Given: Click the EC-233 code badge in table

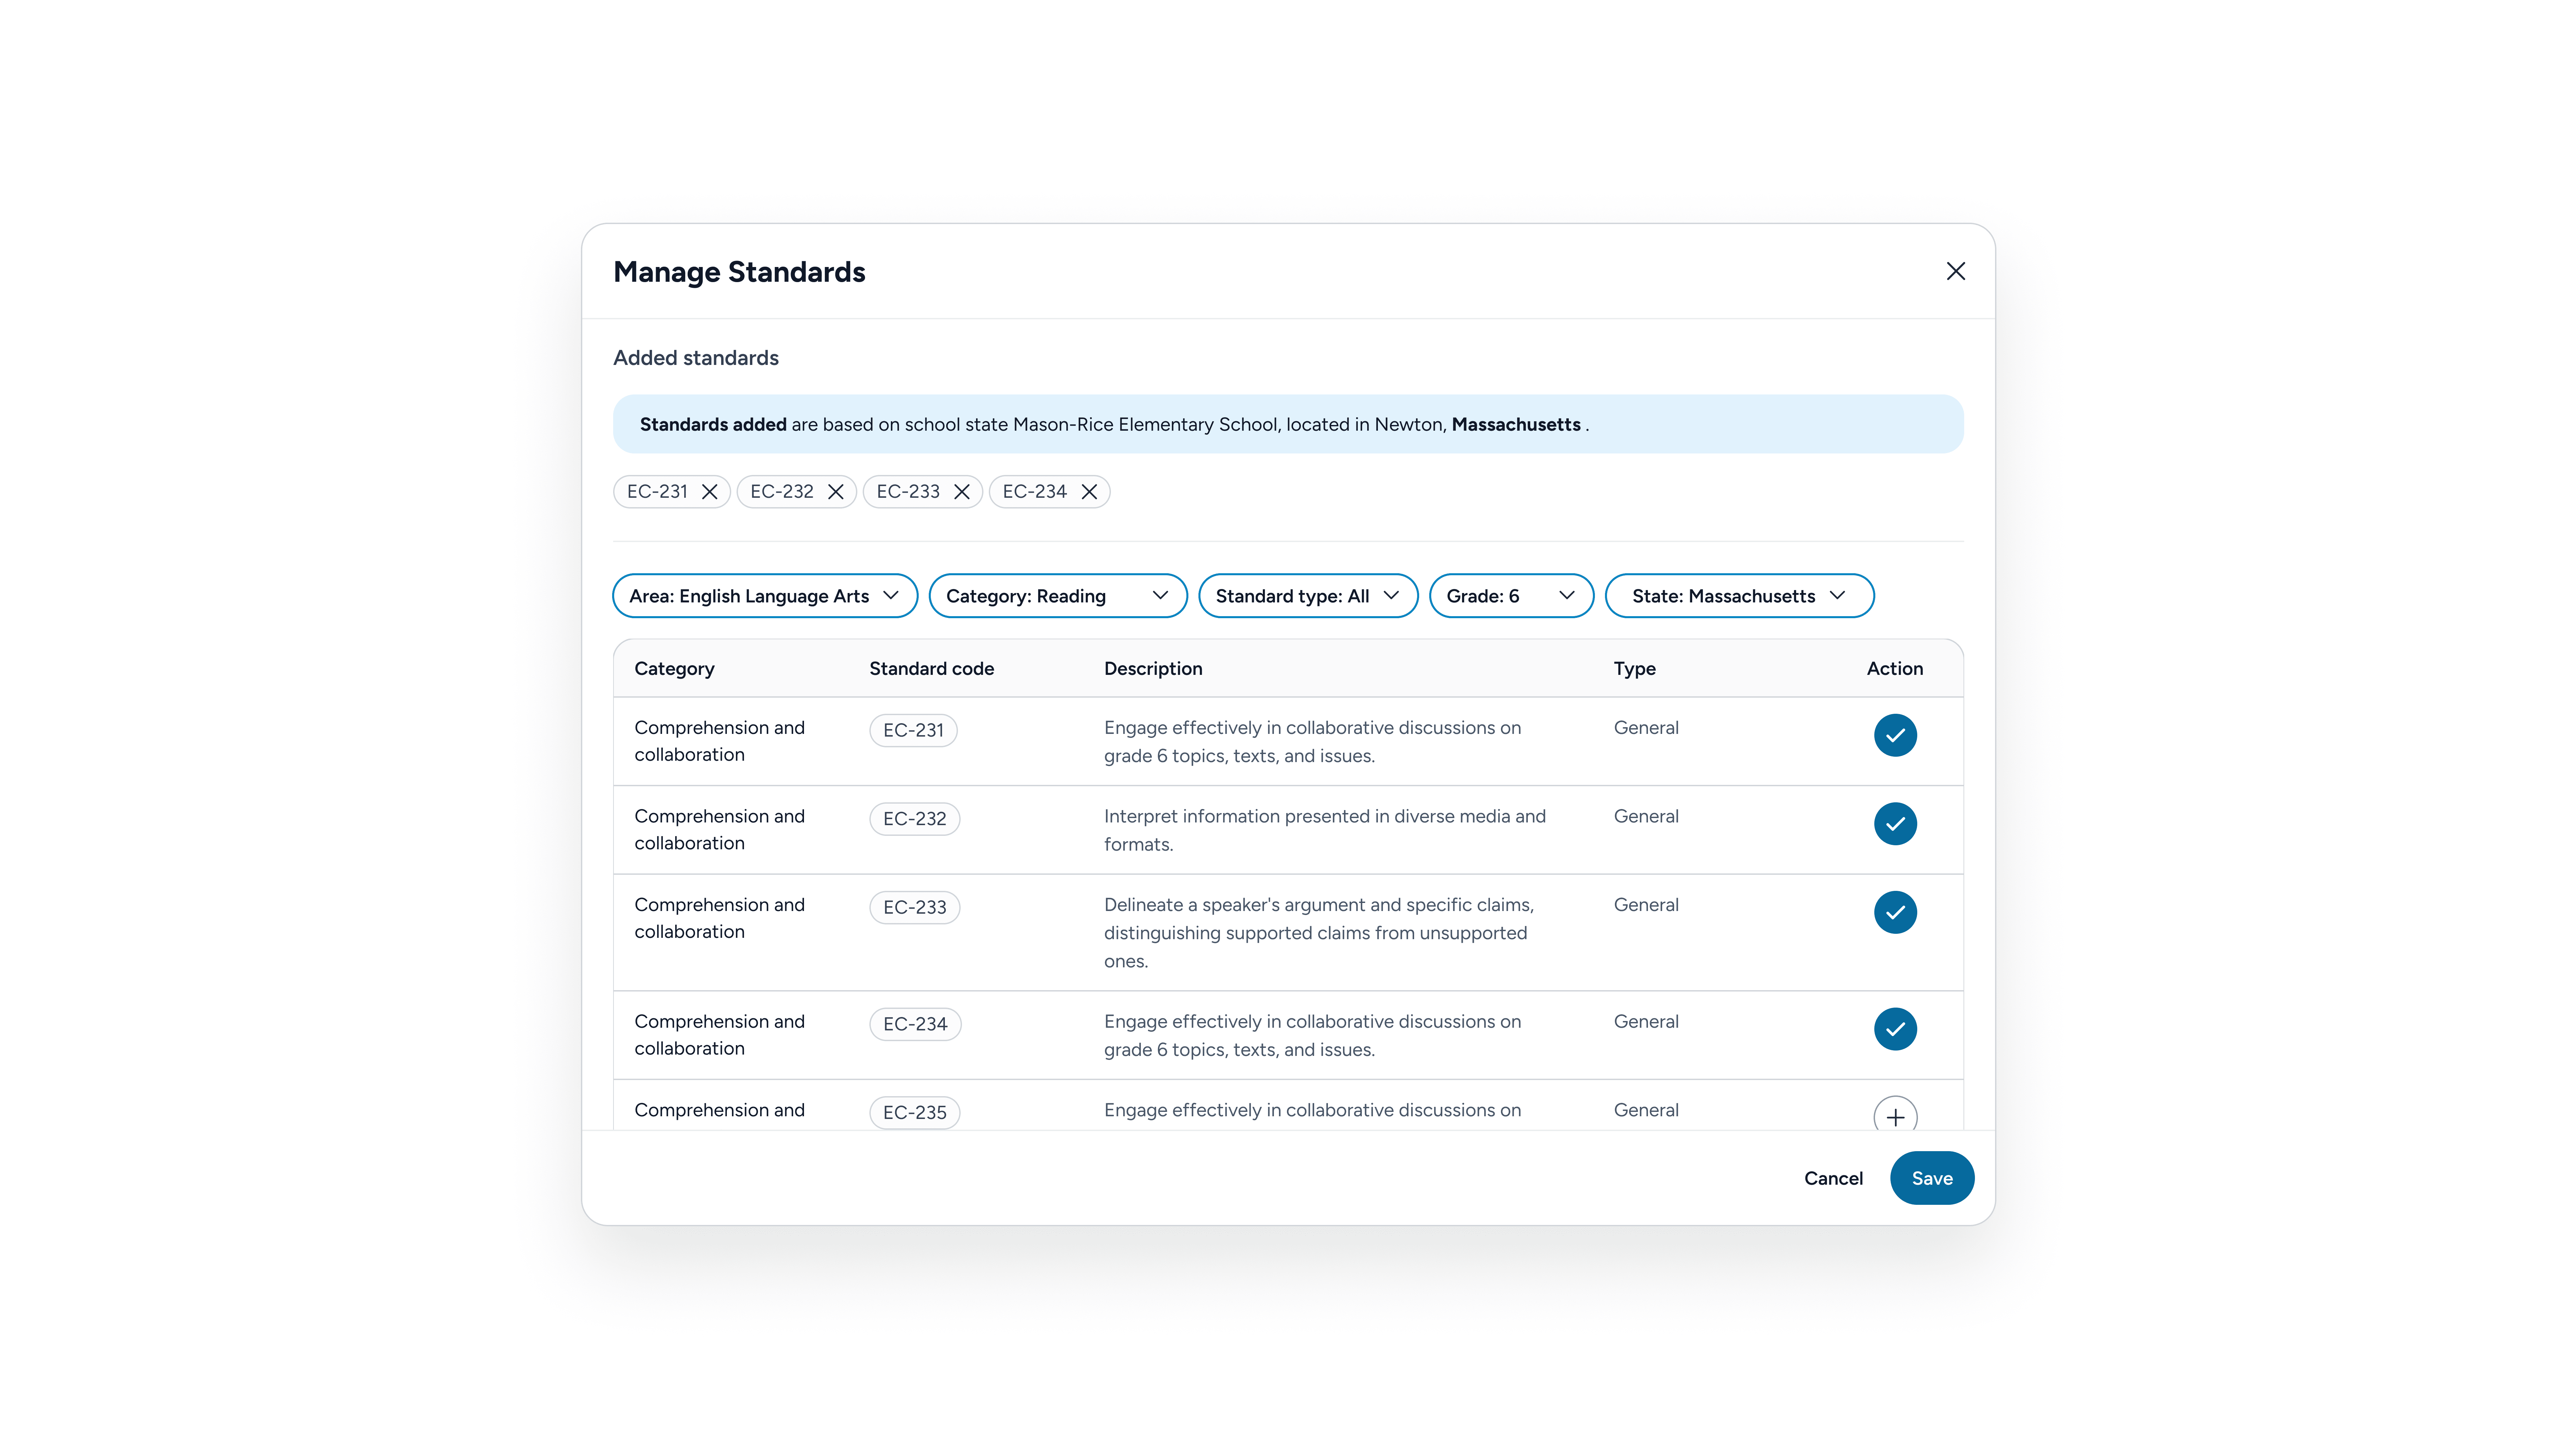Looking at the screenshot, I should (914, 907).
